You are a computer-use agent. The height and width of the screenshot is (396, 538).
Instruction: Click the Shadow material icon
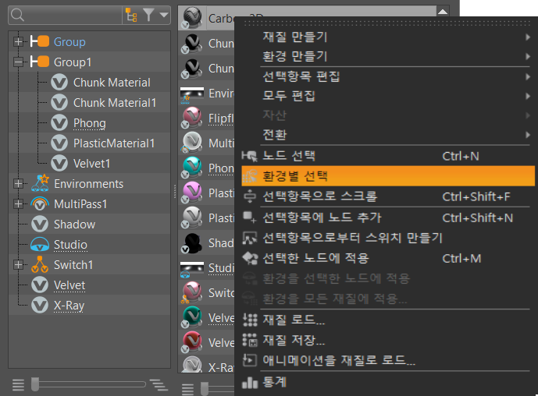[40, 225]
